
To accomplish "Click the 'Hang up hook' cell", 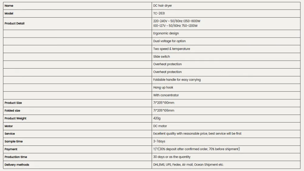I will [x=226, y=87].
